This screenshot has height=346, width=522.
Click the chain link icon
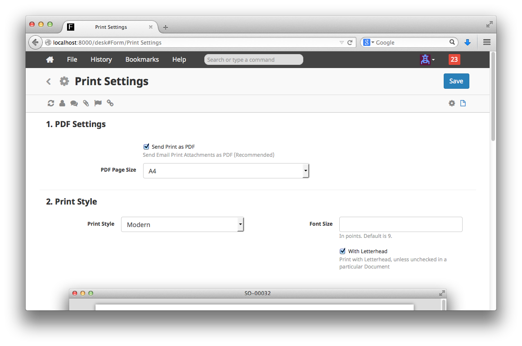[x=110, y=103]
